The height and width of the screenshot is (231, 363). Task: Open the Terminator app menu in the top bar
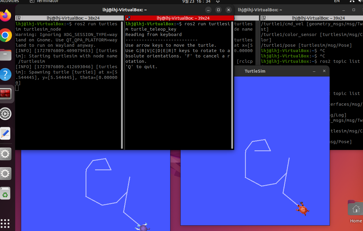(44, 1)
